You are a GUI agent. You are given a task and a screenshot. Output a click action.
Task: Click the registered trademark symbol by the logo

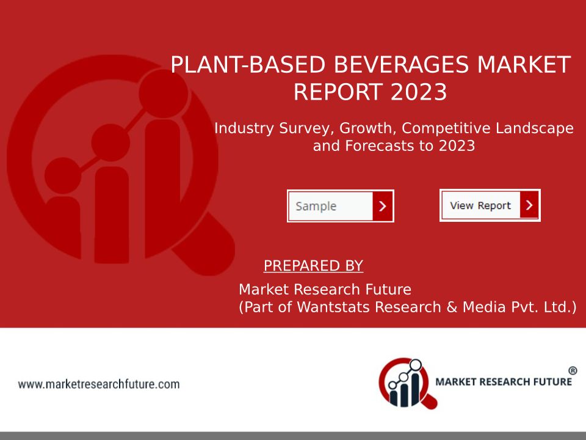(x=573, y=370)
